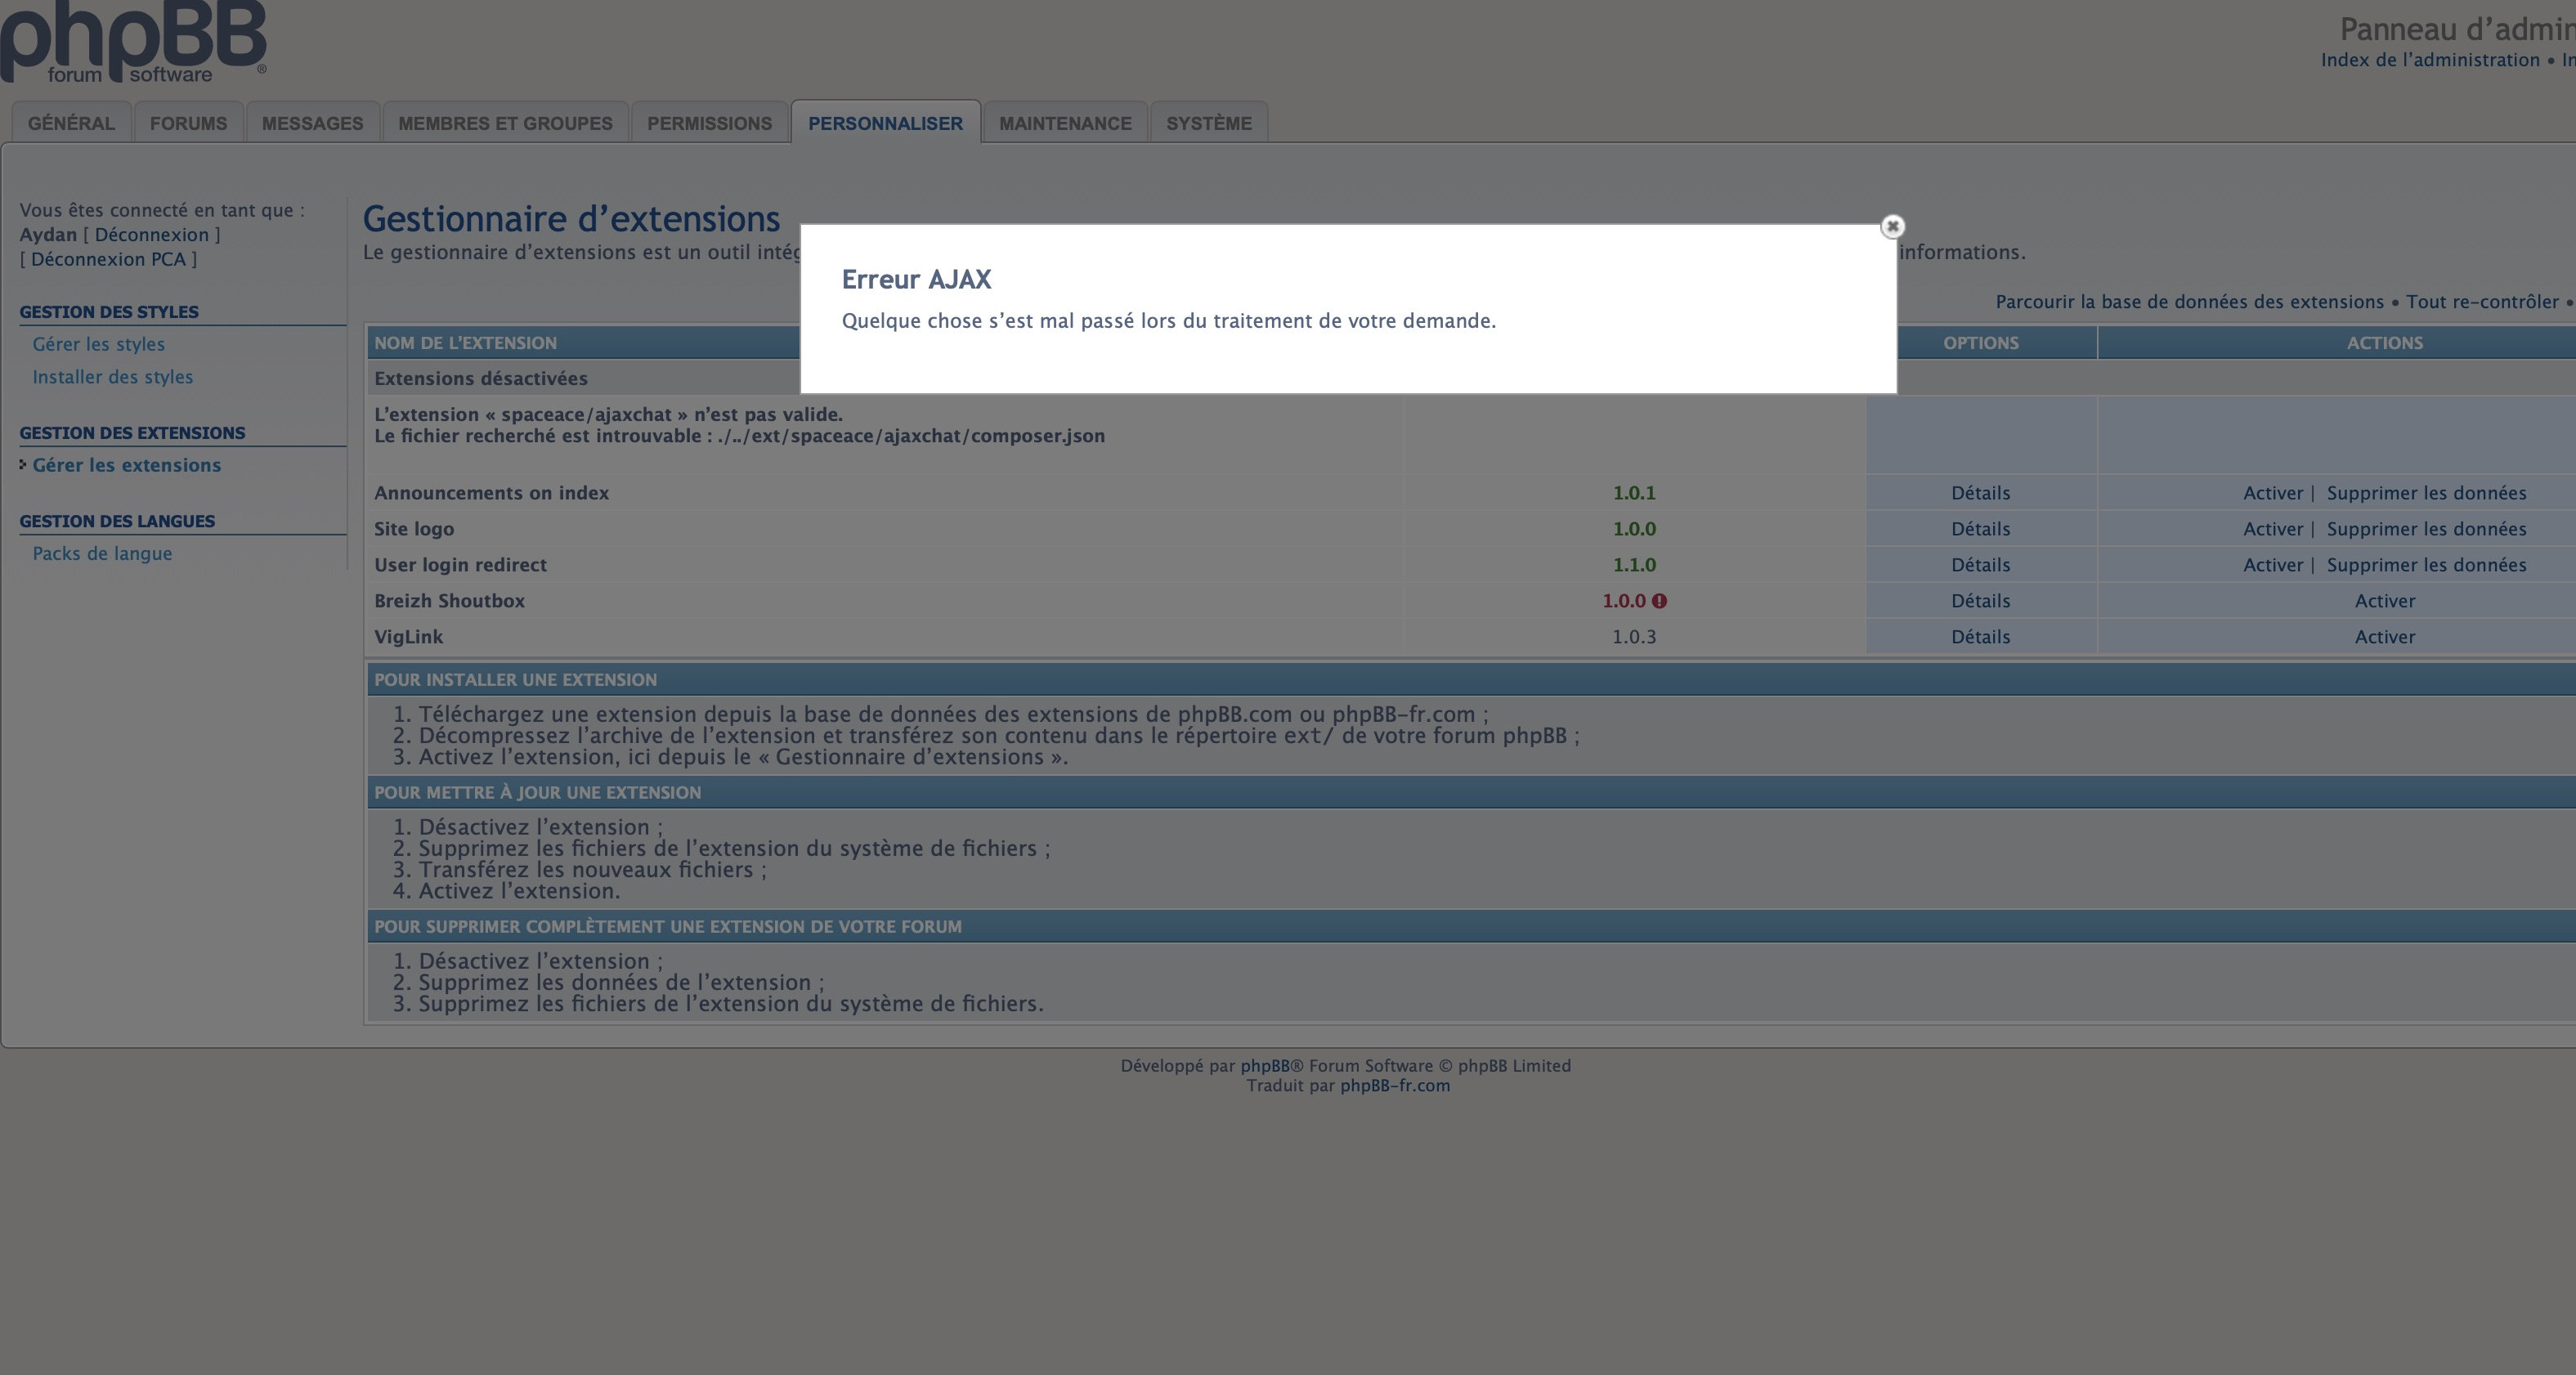This screenshot has width=2576, height=1375.
Task: Activate the User login redirect extension
Action: click(x=2272, y=565)
